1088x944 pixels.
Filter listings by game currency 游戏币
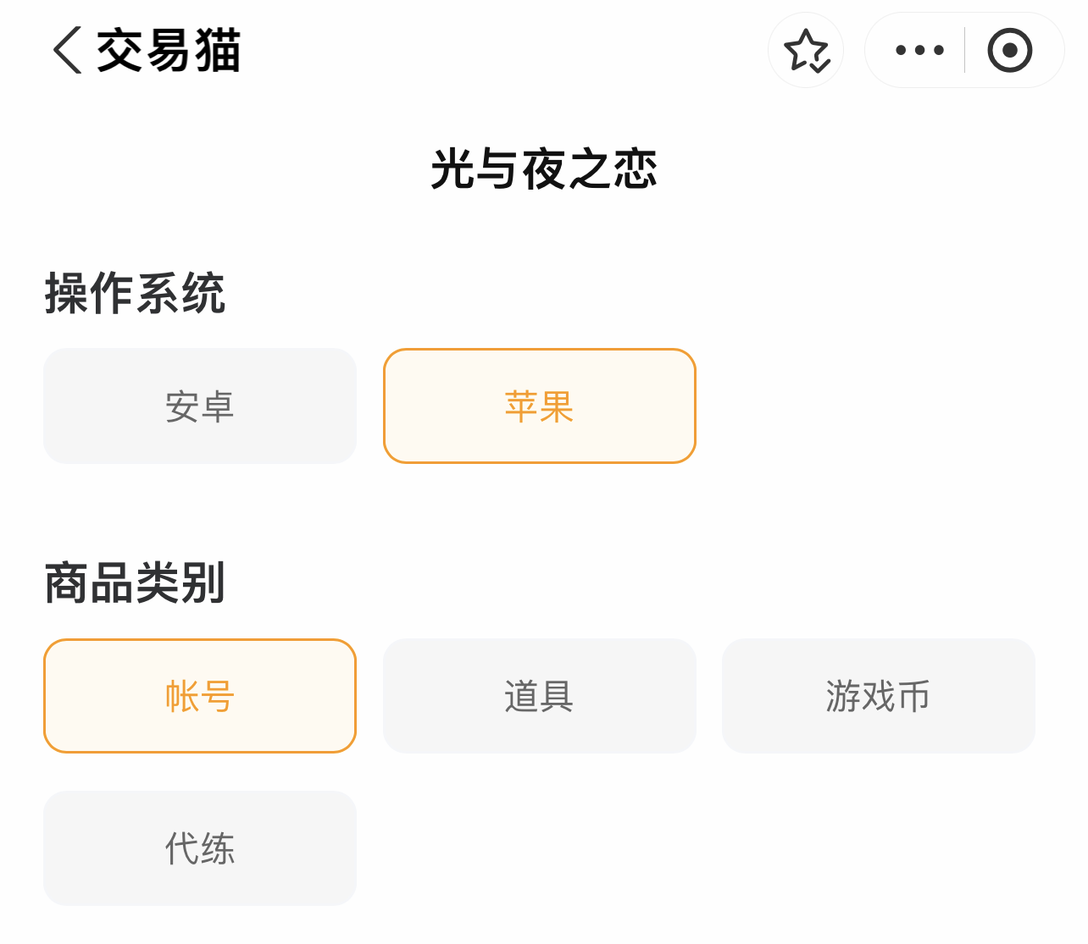879,696
